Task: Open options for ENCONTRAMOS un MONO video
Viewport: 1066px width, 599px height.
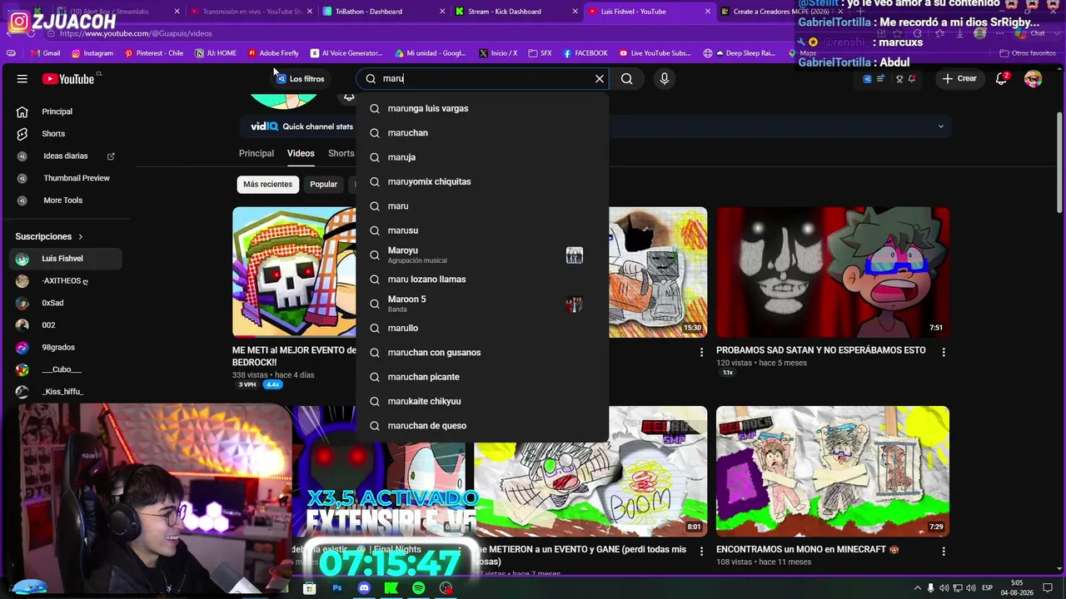Action: coord(944,552)
